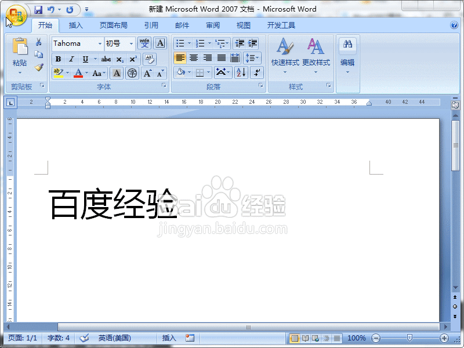This screenshot has width=464, height=348.
Task: Open the font size (初号) dropdown
Action: [x=132, y=43]
